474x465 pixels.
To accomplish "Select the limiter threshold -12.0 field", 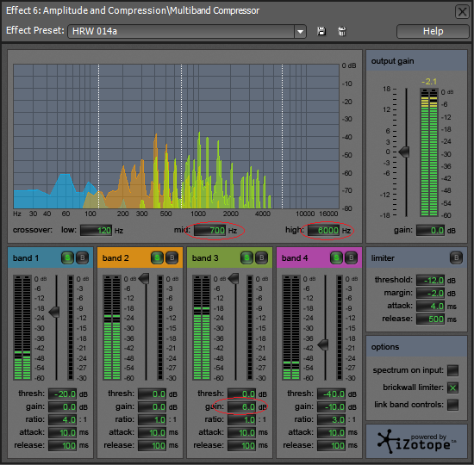I will click(x=430, y=281).
